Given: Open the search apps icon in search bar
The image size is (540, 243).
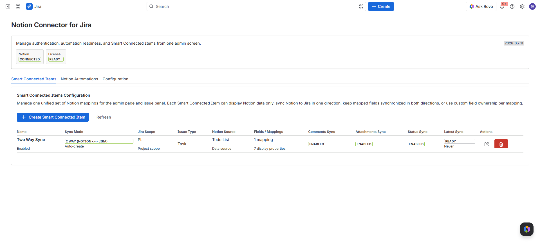Looking at the screenshot, I should [361, 6].
